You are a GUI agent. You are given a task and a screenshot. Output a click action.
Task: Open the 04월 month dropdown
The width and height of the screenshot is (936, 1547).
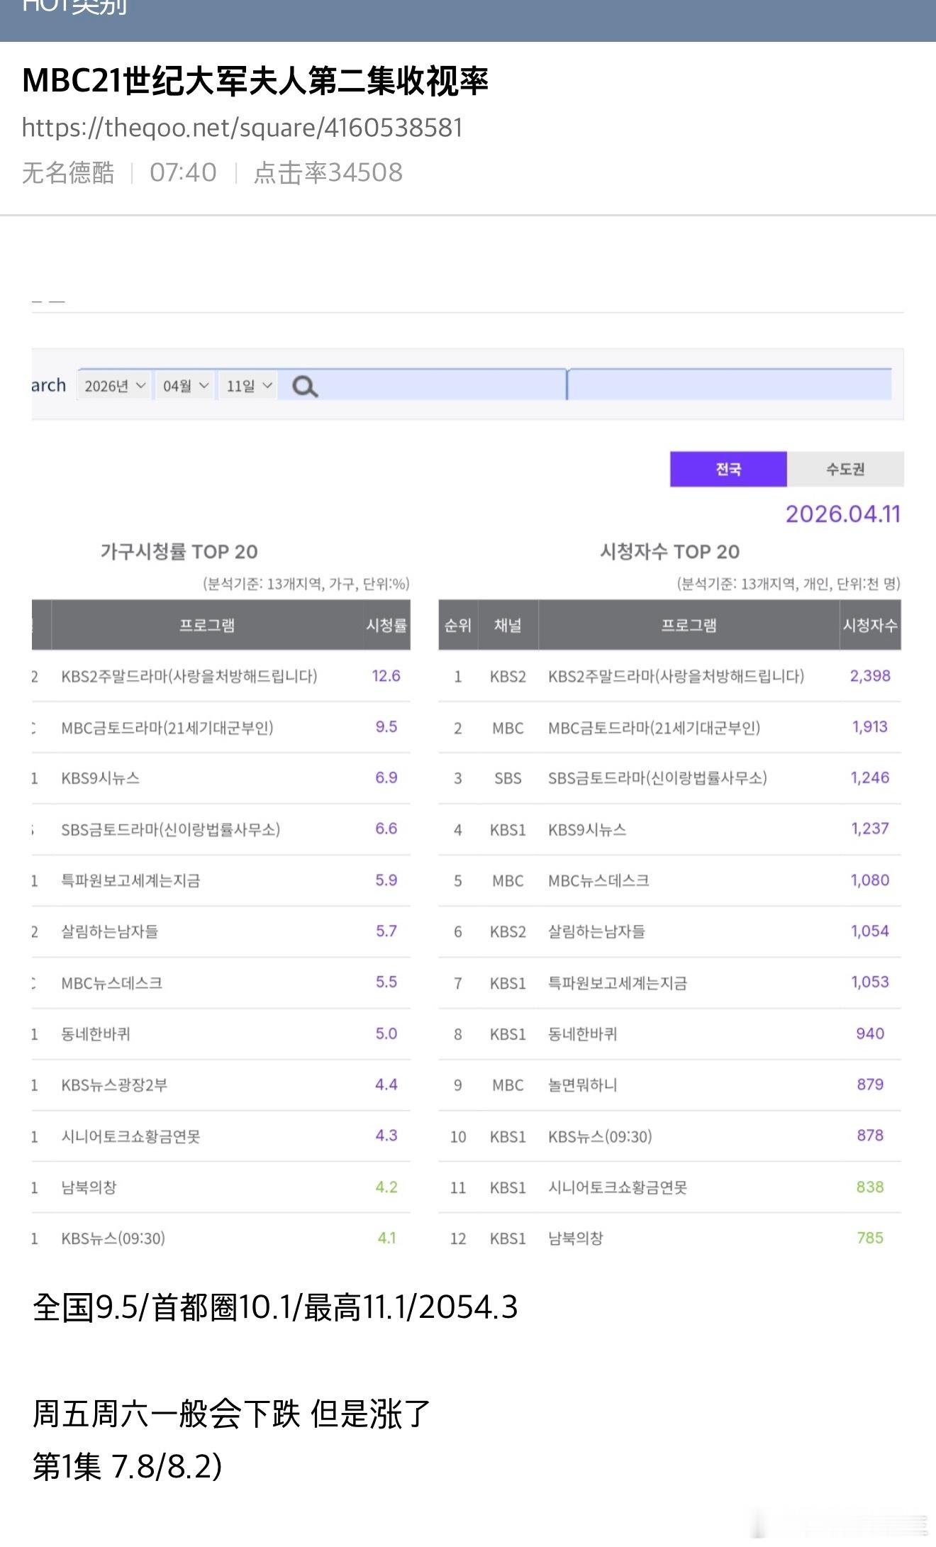click(x=185, y=386)
